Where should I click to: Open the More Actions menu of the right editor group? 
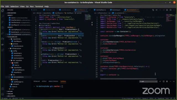[174, 10]
